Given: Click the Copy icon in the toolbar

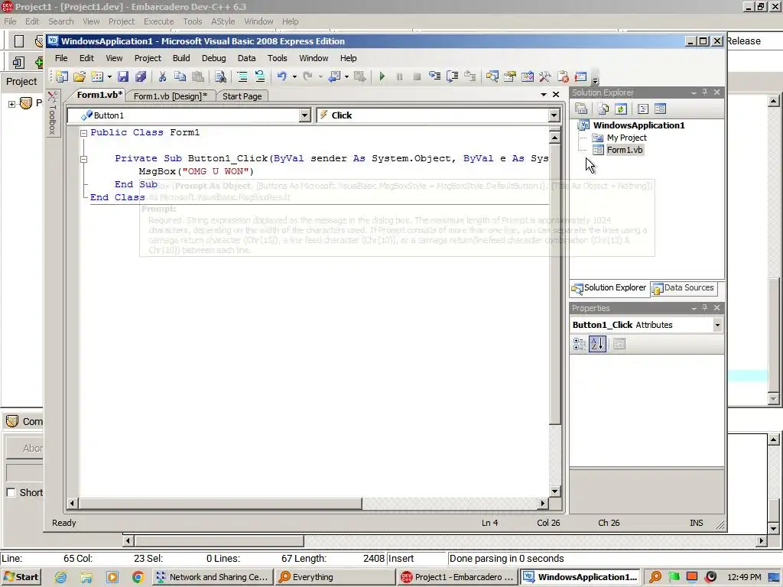Looking at the screenshot, I should coord(180,76).
